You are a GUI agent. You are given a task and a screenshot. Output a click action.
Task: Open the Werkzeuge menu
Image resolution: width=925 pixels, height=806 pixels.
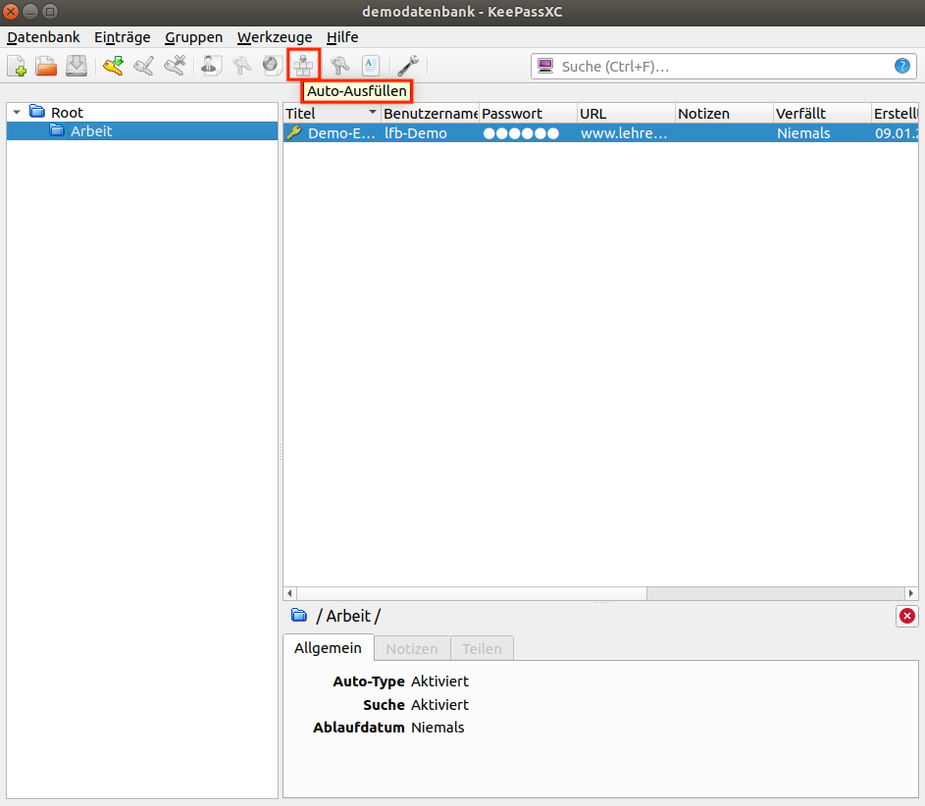(x=275, y=37)
